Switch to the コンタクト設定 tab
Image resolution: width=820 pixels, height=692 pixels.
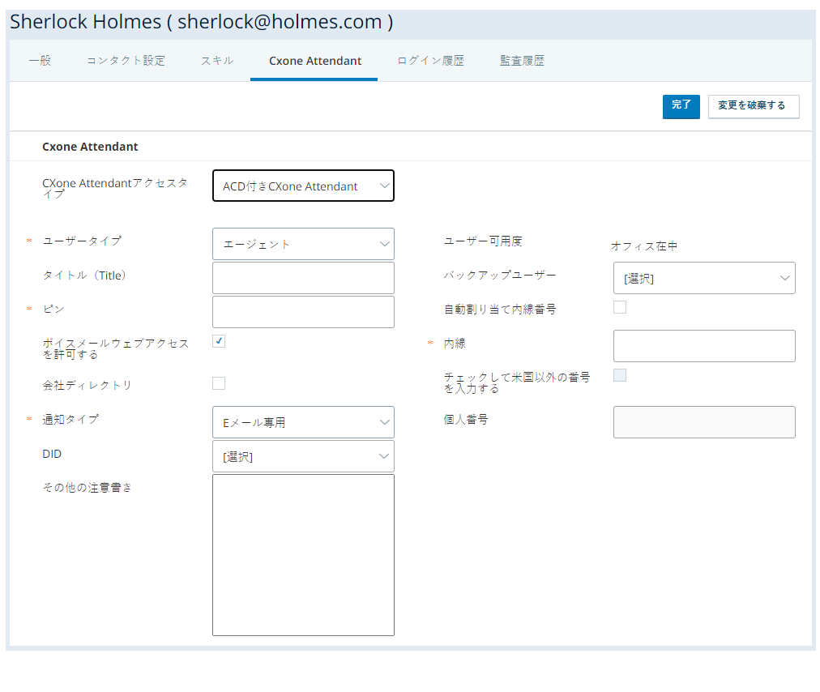(126, 61)
